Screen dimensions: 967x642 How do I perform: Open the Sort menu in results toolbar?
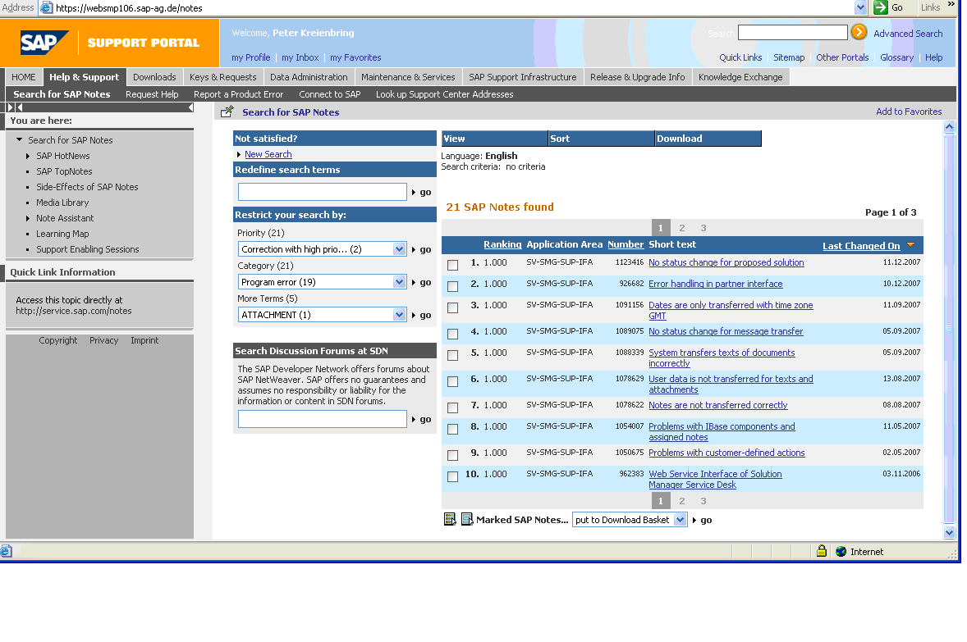click(601, 139)
